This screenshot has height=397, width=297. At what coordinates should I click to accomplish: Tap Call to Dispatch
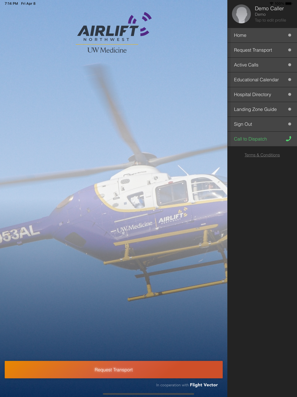[262, 139]
